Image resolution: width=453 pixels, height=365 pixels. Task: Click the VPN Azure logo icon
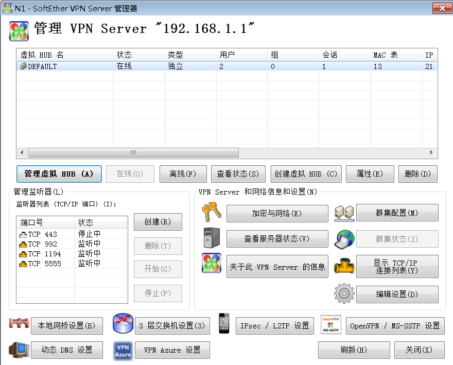[123, 351]
